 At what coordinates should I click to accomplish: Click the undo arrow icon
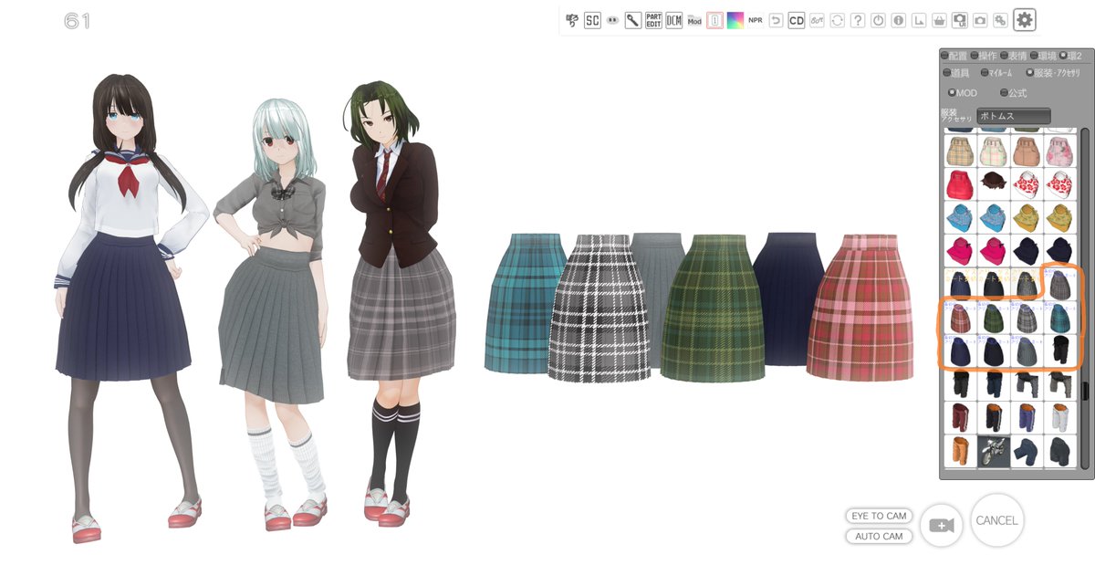775,19
